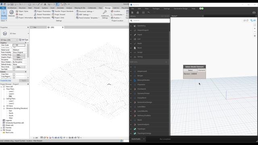Select the Modify tool in Revit ribbon

(x=4, y=14)
